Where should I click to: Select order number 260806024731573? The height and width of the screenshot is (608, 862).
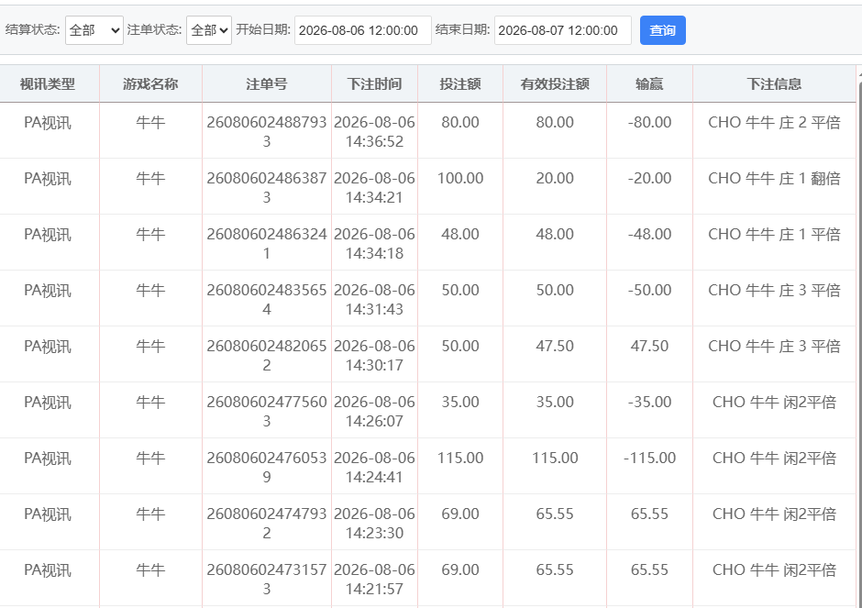[x=267, y=580]
